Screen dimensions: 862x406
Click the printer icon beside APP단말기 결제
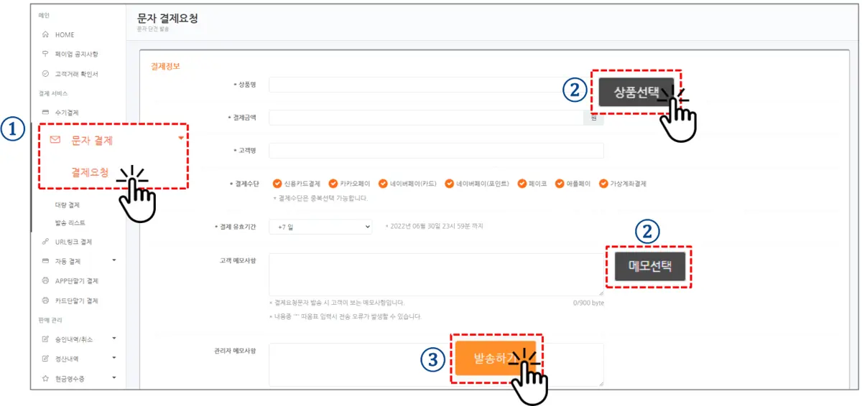click(x=46, y=280)
